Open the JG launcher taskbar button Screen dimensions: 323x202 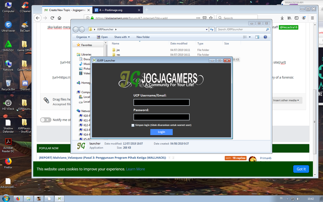tap(59, 198)
